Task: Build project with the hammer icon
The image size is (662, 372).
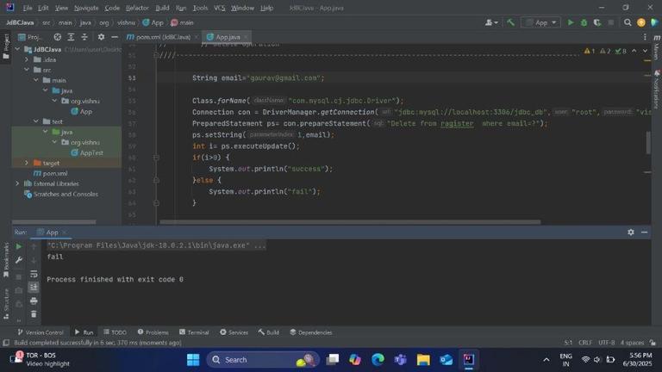Action: [x=511, y=22]
